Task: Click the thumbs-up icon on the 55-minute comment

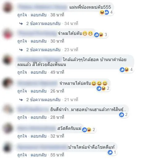Action: point(110,152)
